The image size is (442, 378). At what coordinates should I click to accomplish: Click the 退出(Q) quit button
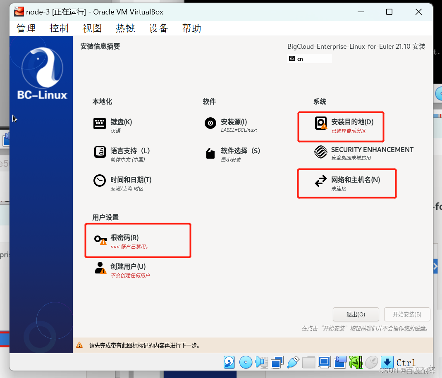click(x=356, y=314)
